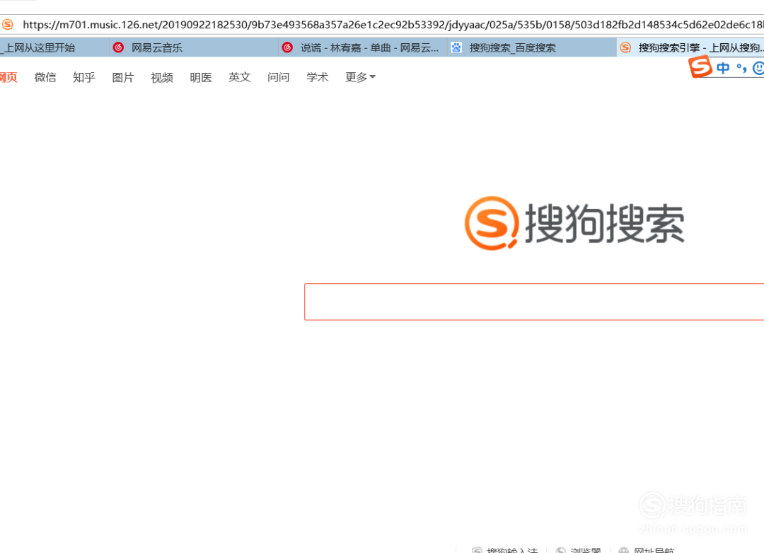Open the 学术 academic search category
Image resolution: width=764 pixels, height=553 pixels.
point(317,78)
